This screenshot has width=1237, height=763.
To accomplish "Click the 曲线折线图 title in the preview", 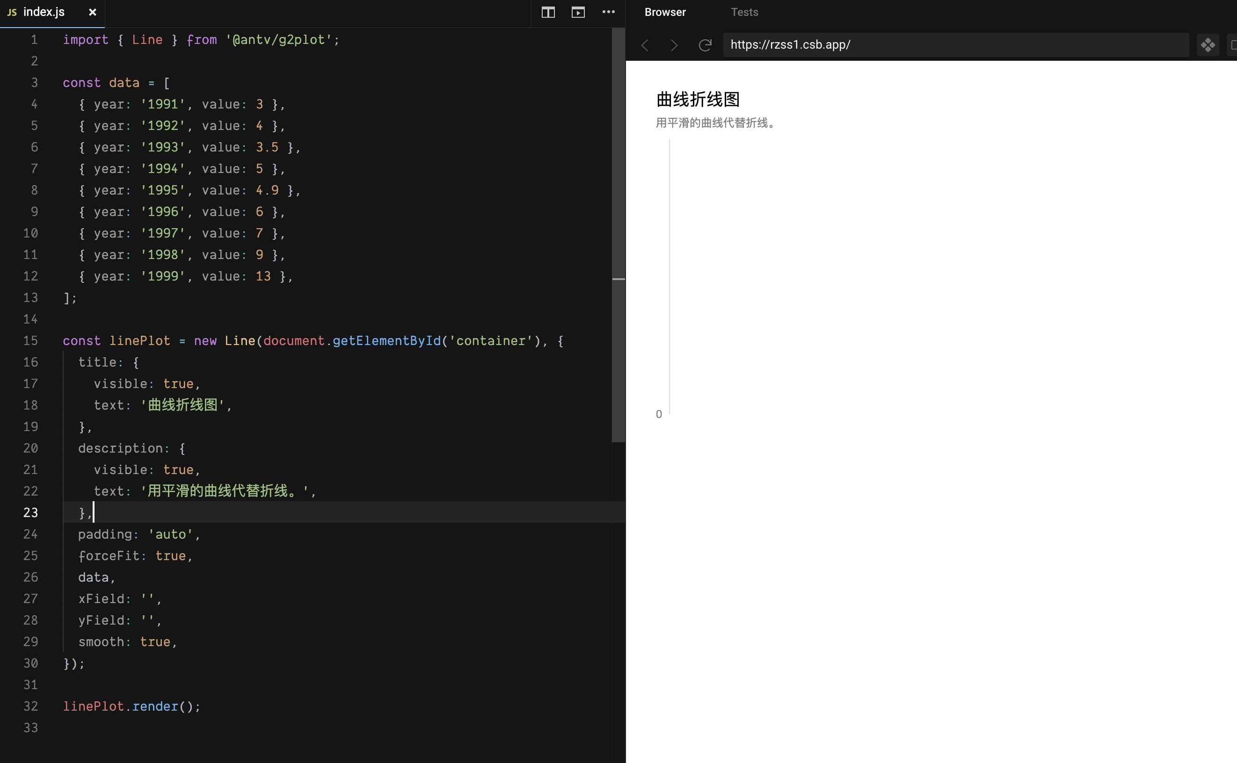I will [x=697, y=100].
